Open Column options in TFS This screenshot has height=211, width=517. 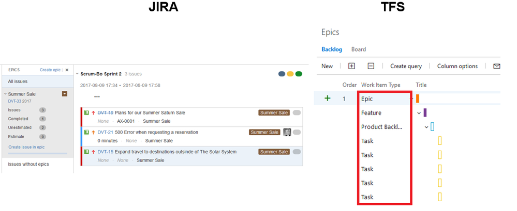[457, 66]
